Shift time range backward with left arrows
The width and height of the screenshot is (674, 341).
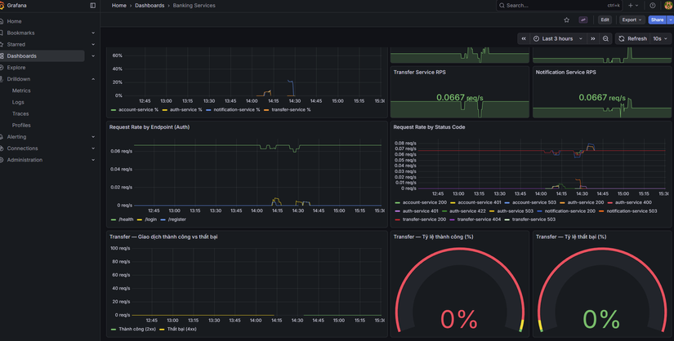click(524, 38)
